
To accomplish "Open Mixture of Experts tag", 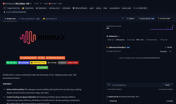I will (x=80, y=8).
